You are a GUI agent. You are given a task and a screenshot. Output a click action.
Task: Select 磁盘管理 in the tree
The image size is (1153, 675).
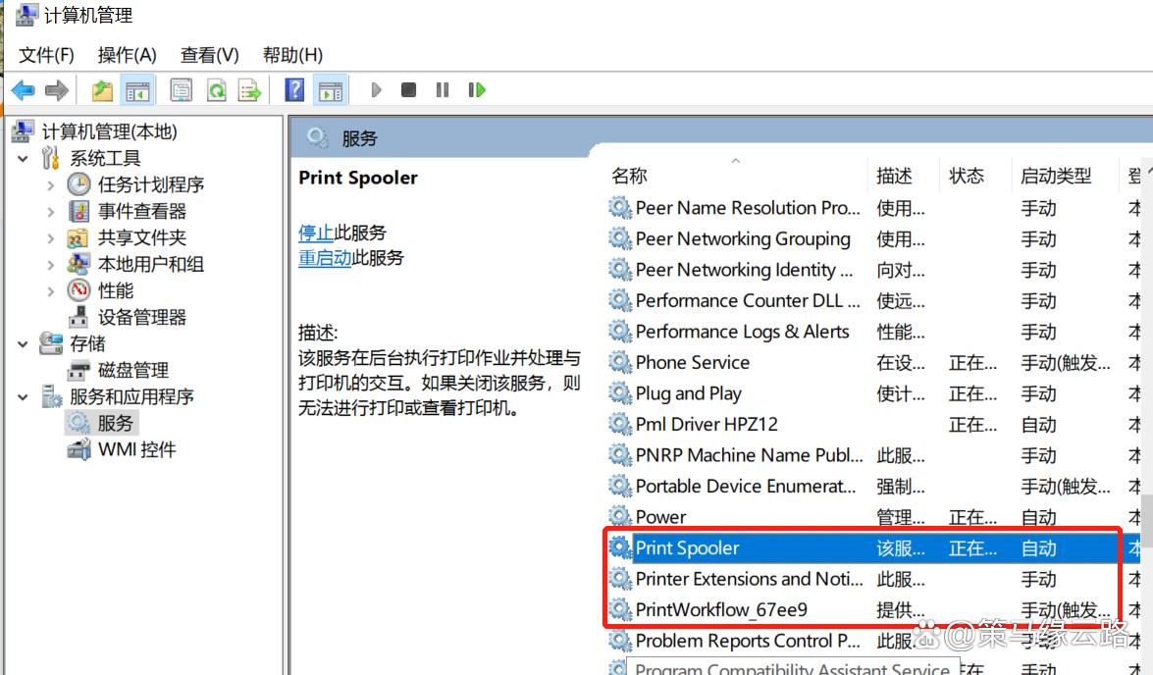[133, 370]
